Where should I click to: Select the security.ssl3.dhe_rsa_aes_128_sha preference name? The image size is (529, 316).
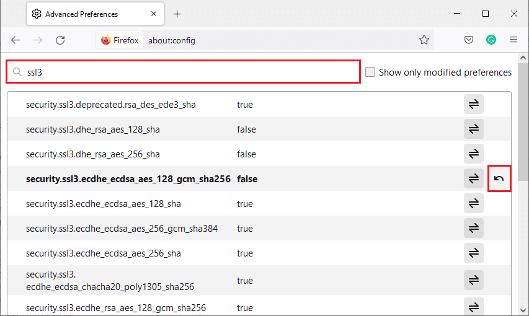click(93, 129)
